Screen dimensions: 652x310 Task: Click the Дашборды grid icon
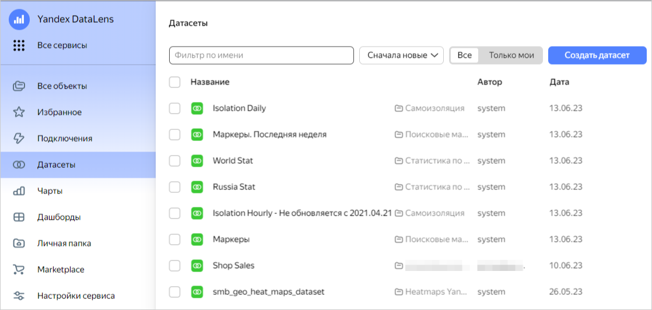19,217
